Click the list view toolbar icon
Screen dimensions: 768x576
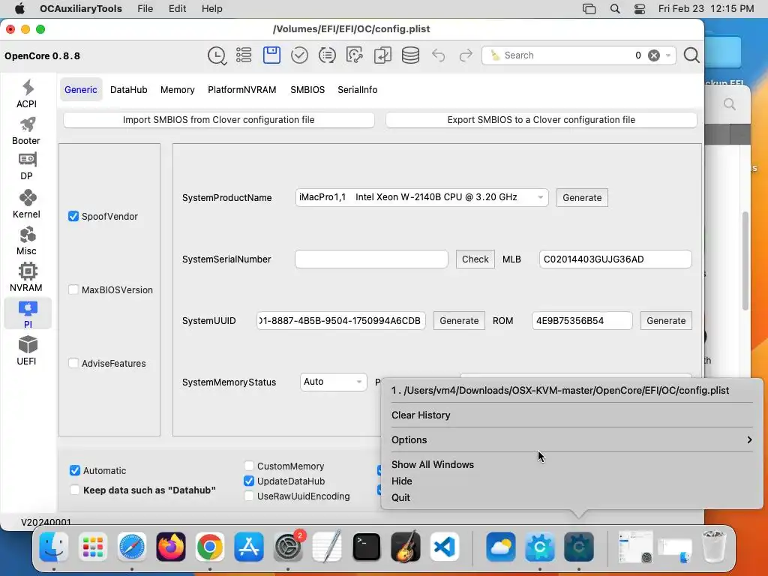244,55
